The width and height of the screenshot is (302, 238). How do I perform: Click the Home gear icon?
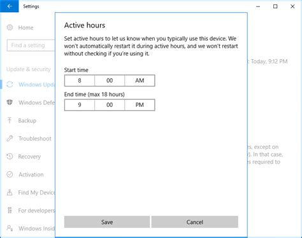[10, 27]
